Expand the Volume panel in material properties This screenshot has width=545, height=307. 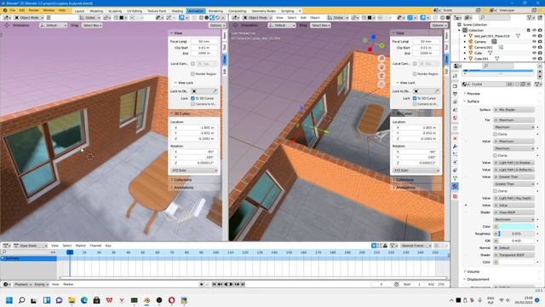(x=473, y=271)
